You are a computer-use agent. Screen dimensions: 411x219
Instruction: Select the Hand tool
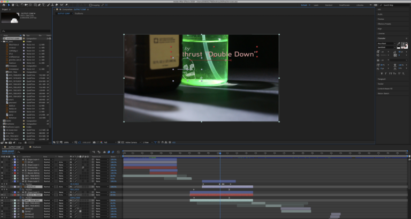tap(13, 5)
